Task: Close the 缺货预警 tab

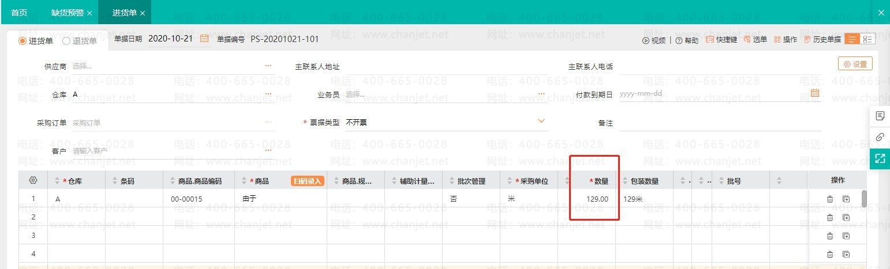Action: click(89, 13)
